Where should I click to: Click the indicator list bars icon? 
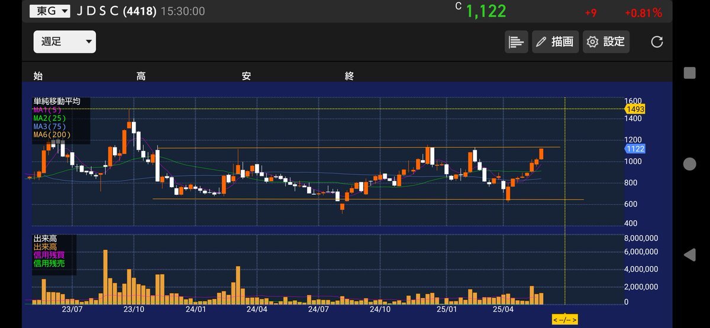(516, 42)
